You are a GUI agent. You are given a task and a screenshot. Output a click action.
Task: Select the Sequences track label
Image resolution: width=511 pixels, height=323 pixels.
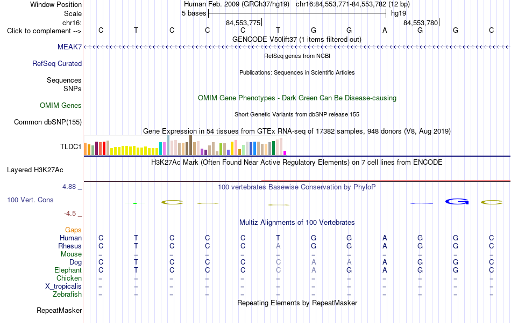click(x=64, y=80)
